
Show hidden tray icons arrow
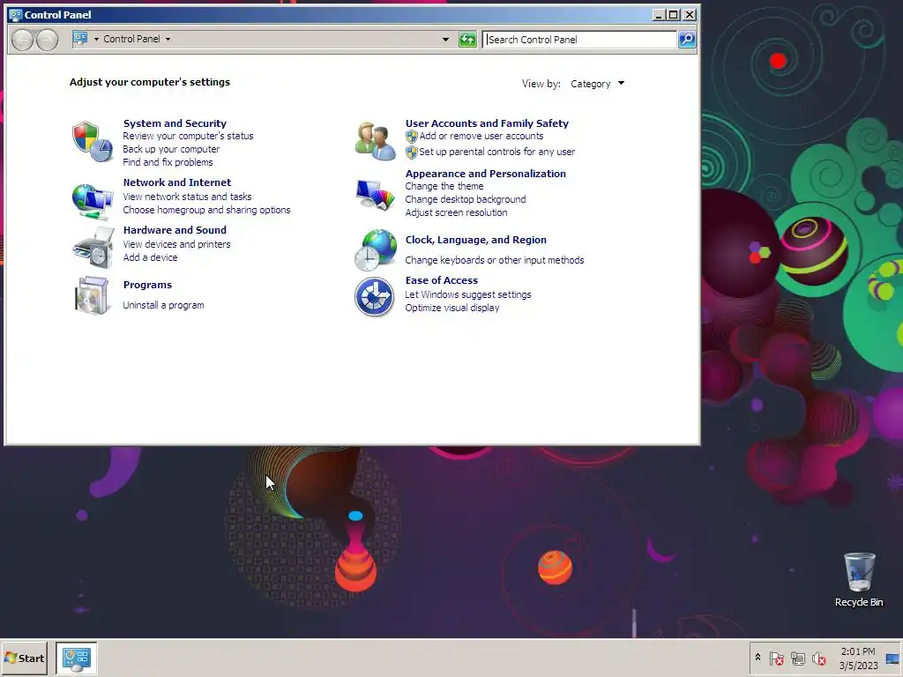point(757,658)
